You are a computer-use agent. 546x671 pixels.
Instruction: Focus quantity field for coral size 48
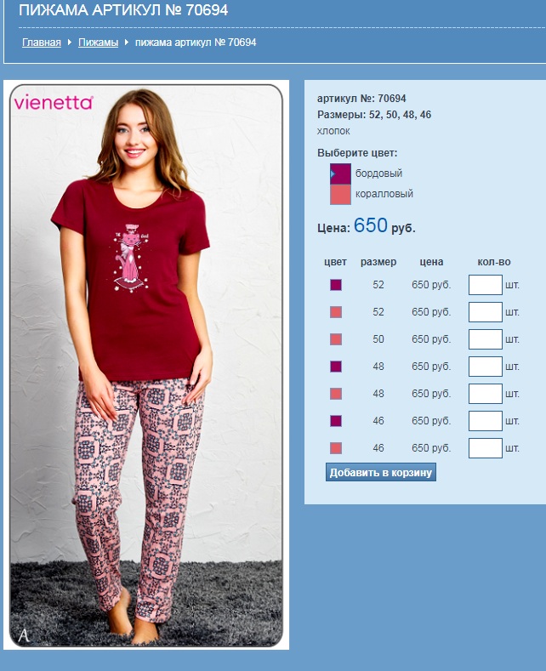pyautogui.click(x=486, y=394)
